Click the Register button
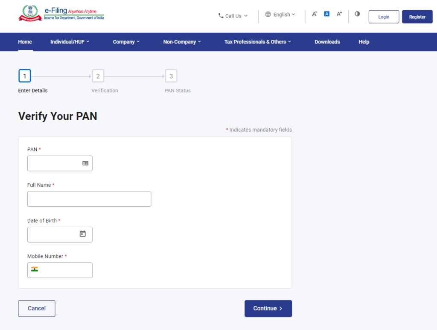Image resolution: width=437 pixels, height=330 pixels. 417,17
